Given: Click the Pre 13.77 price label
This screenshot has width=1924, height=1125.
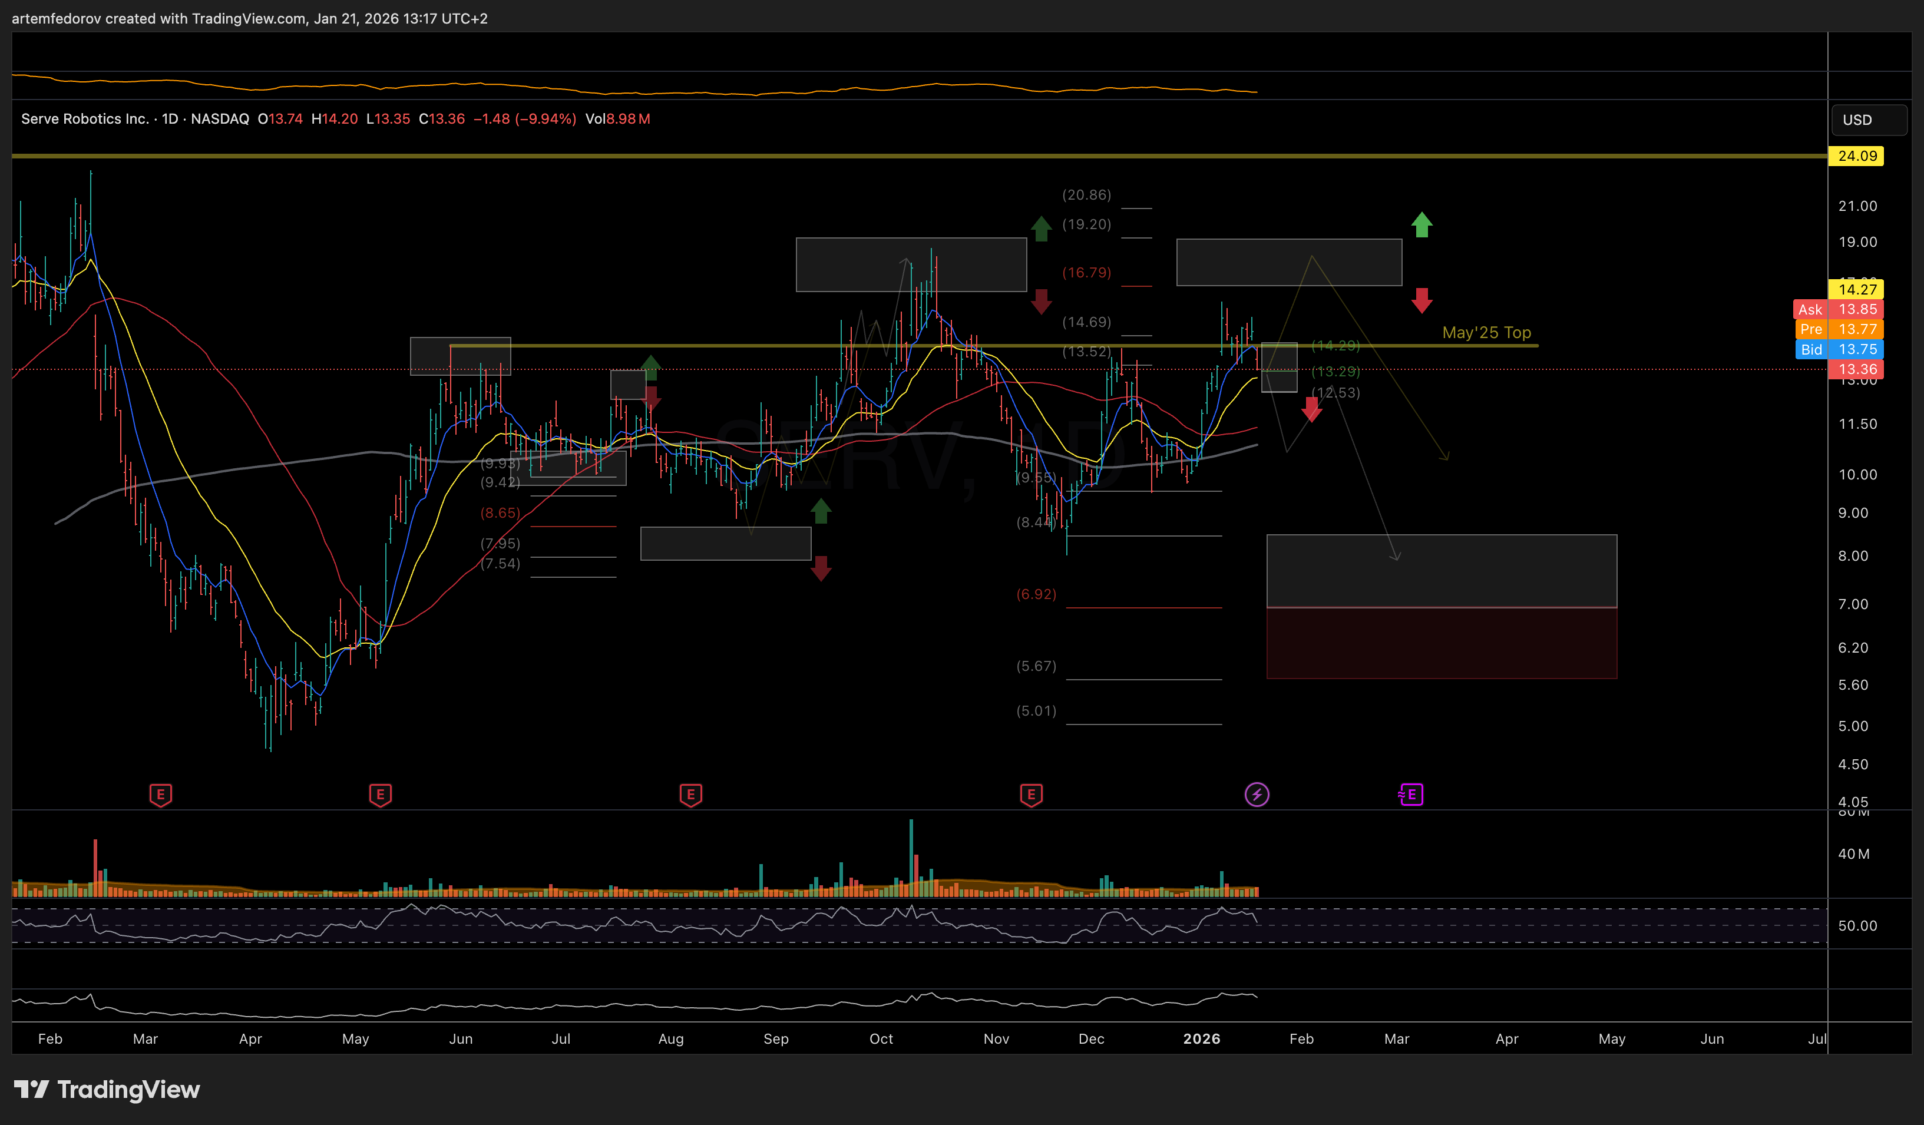Looking at the screenshot, I should click(1838, 329).
